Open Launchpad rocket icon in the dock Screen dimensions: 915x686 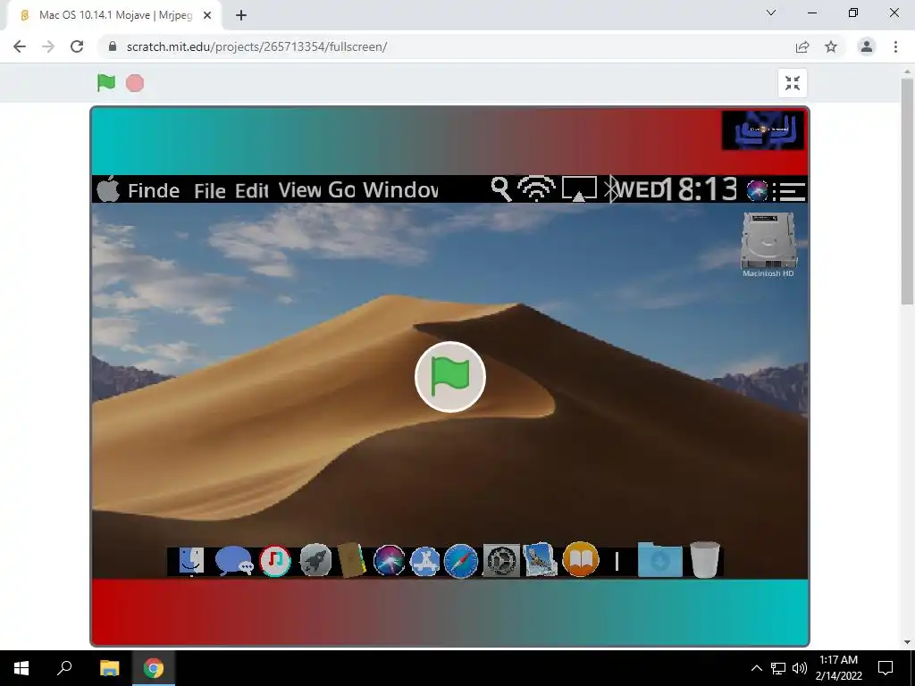(315, 561)
